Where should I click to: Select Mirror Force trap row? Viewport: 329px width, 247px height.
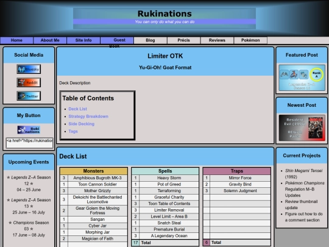coord(237,178)
